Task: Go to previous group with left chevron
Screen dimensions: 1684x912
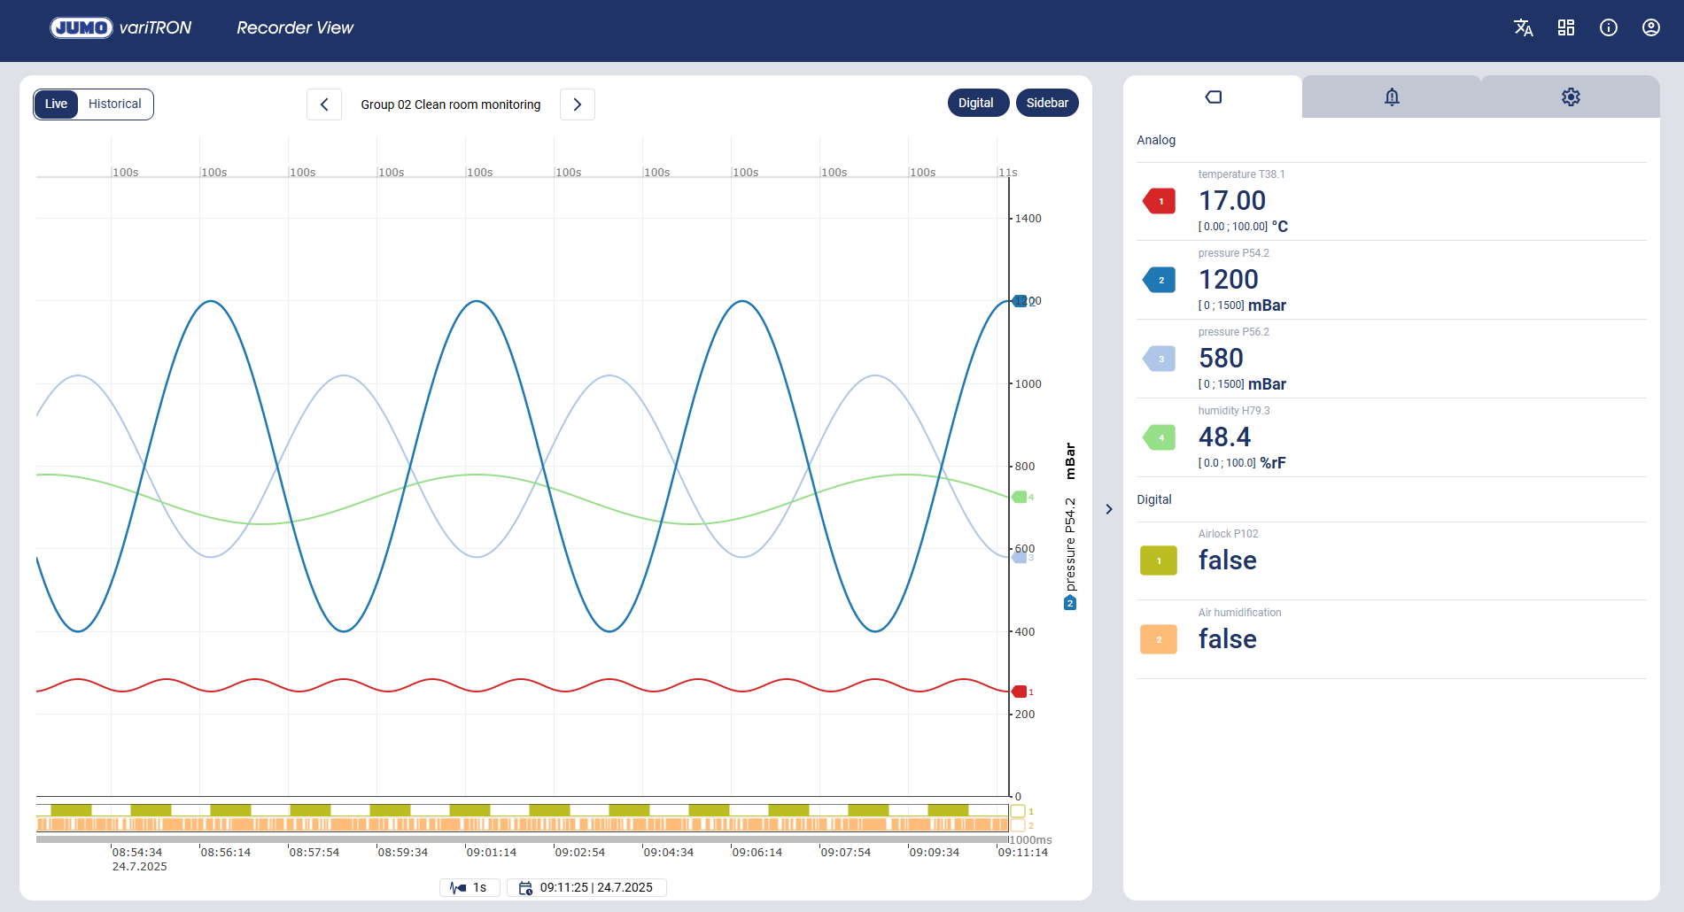Action: click(324, 104)
